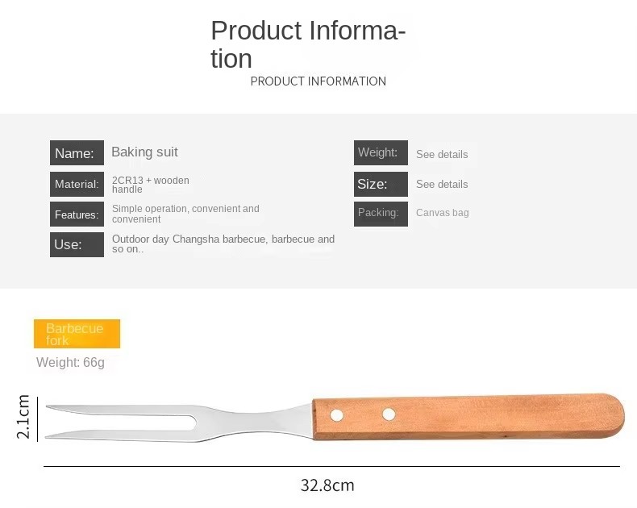The width and height of the screenshot is (637, 508).
Task: Click See details next to Weight
Action: [442, 155]
